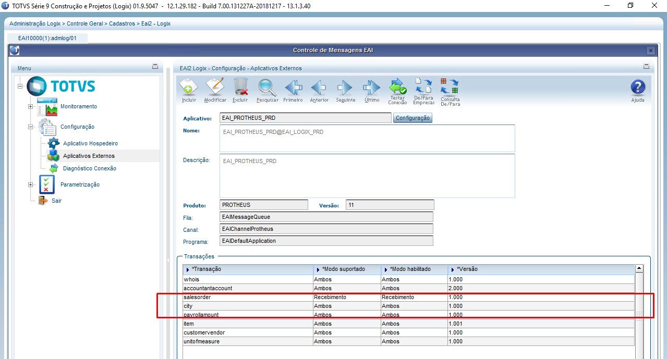
Task: Expand the Monitoramento tree node
Action: pos(31,107)
